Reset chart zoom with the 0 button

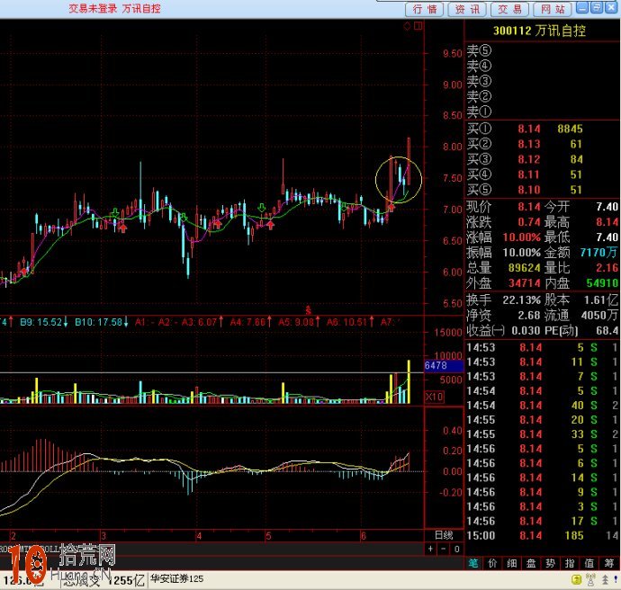(456, 549)
